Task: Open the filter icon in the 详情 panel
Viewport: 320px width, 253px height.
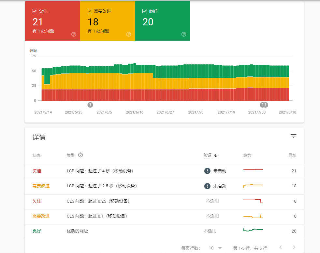Action: coord(293,136)
